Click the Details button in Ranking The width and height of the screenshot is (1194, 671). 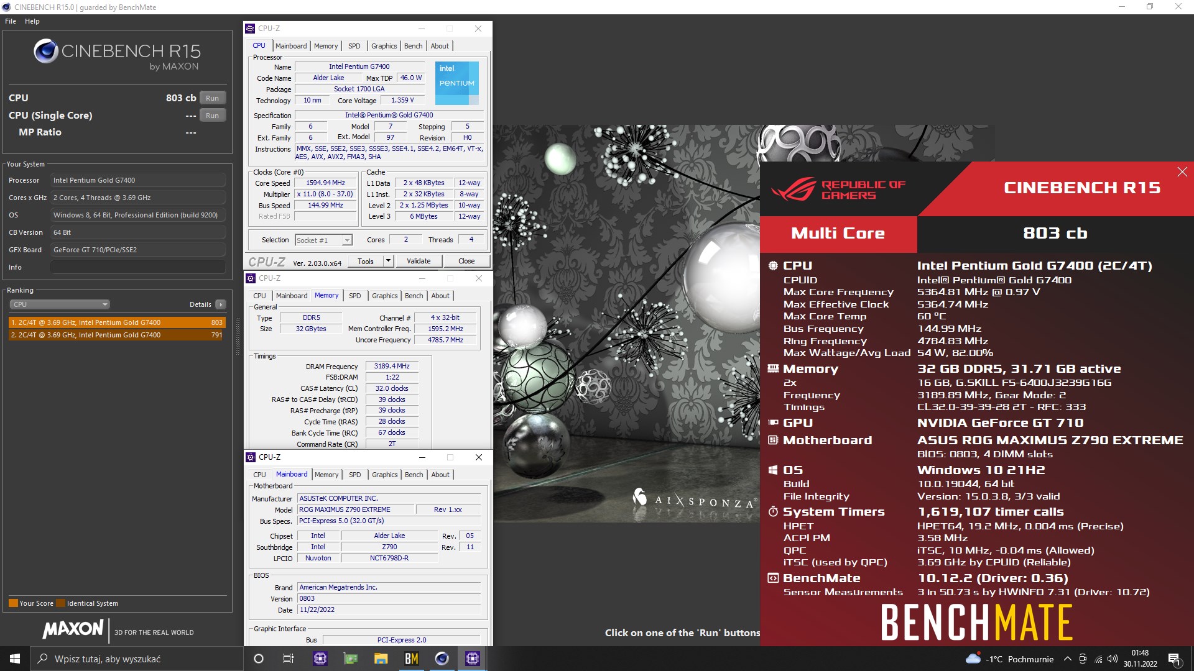[x=200, y=304]
